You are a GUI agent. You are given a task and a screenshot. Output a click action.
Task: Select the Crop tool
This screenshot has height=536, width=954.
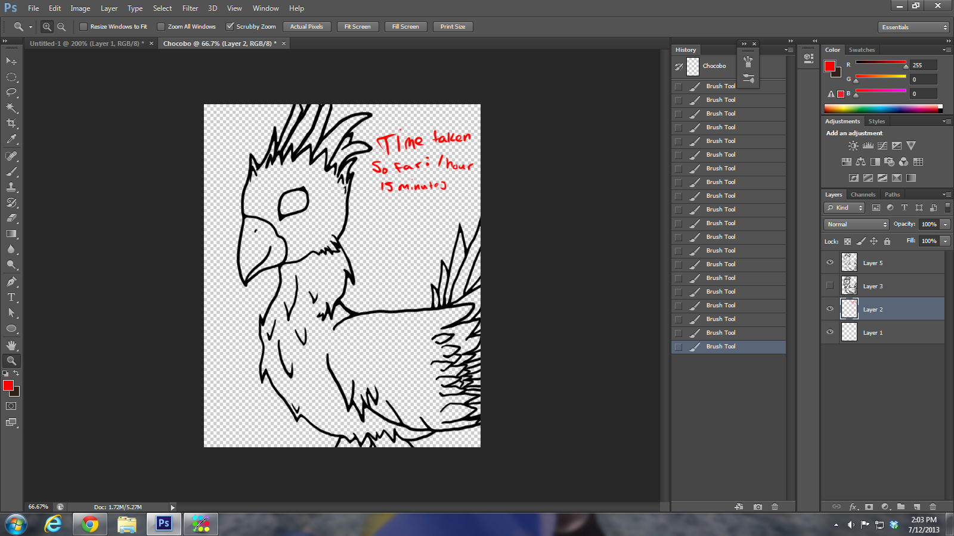point(11,123)
